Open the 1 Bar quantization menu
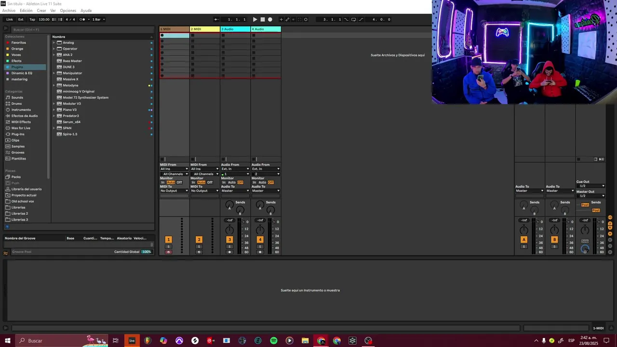 coord(98,19)
